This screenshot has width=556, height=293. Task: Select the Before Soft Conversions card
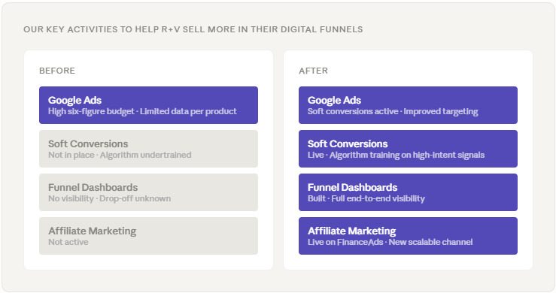pyautogui.click(x=148, y=149)
